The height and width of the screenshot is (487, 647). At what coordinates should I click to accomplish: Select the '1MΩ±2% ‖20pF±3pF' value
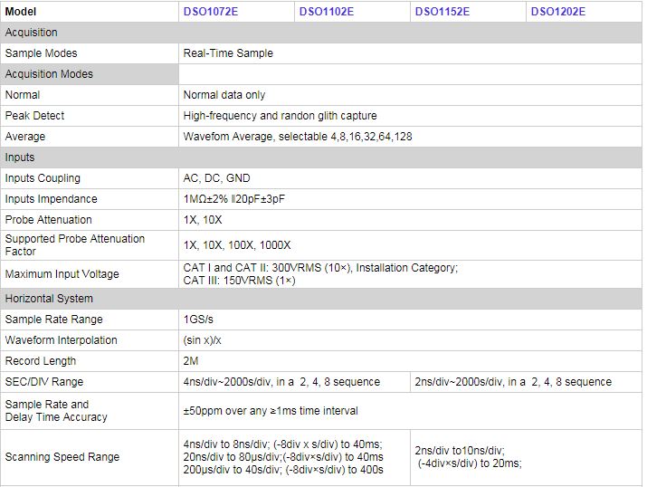234,199
